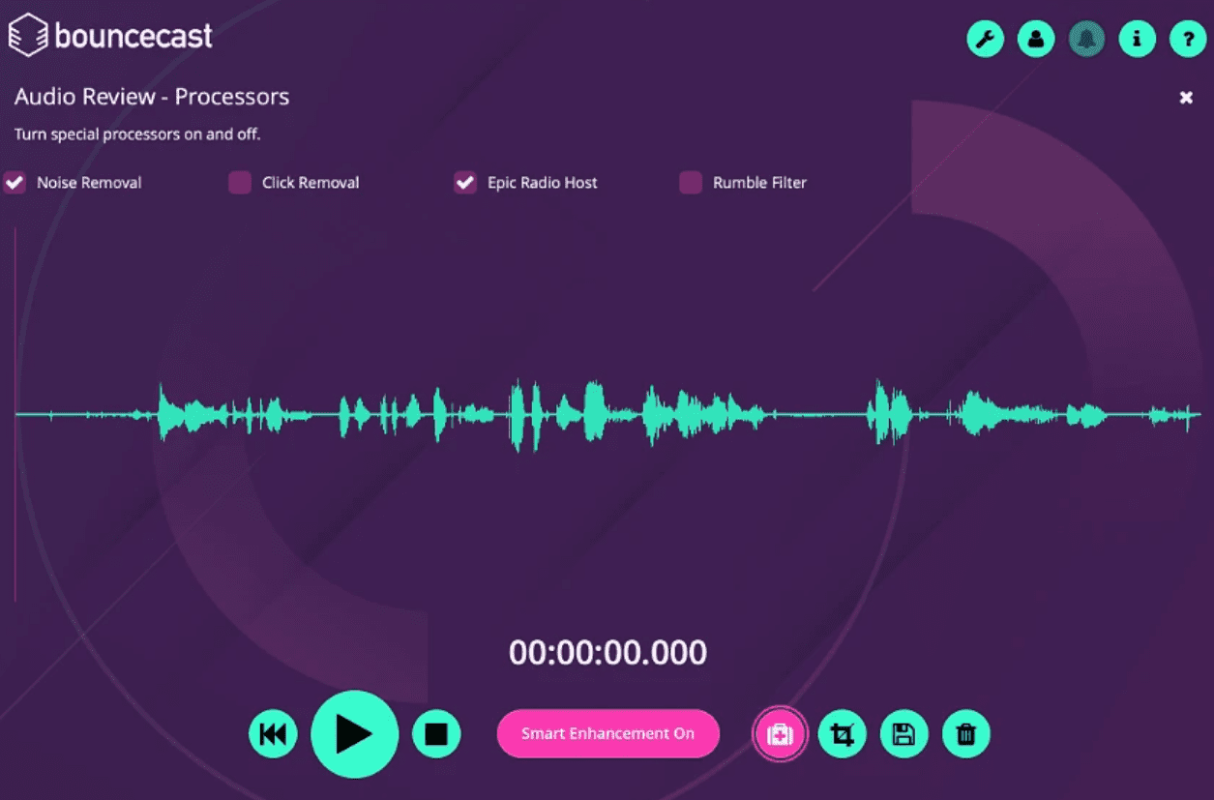Click the Epic Radio Host label
This screenshot has width=1214, height=800.
click(x=542, y=183)
